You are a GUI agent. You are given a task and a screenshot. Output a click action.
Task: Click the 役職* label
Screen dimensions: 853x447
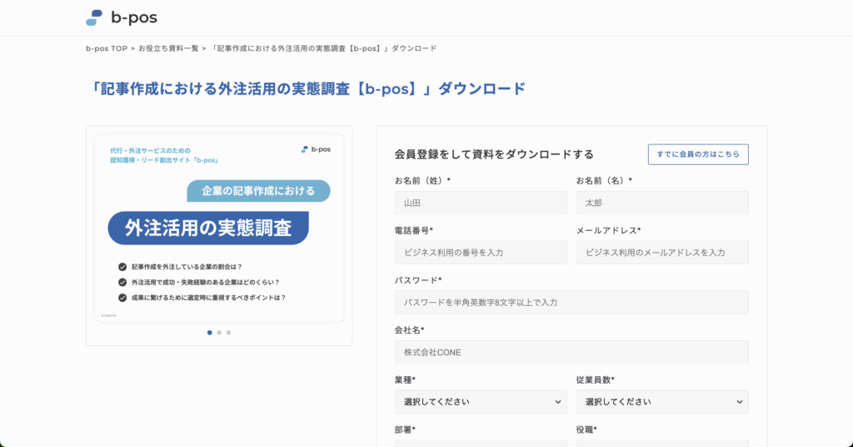[586, 429]
